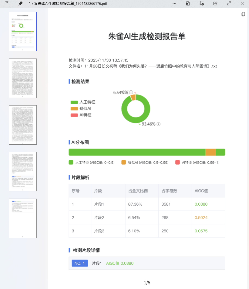Open the page 5 thumbnail
The image size is (249, 289).
pyautogui.click(x=23, y=218)
